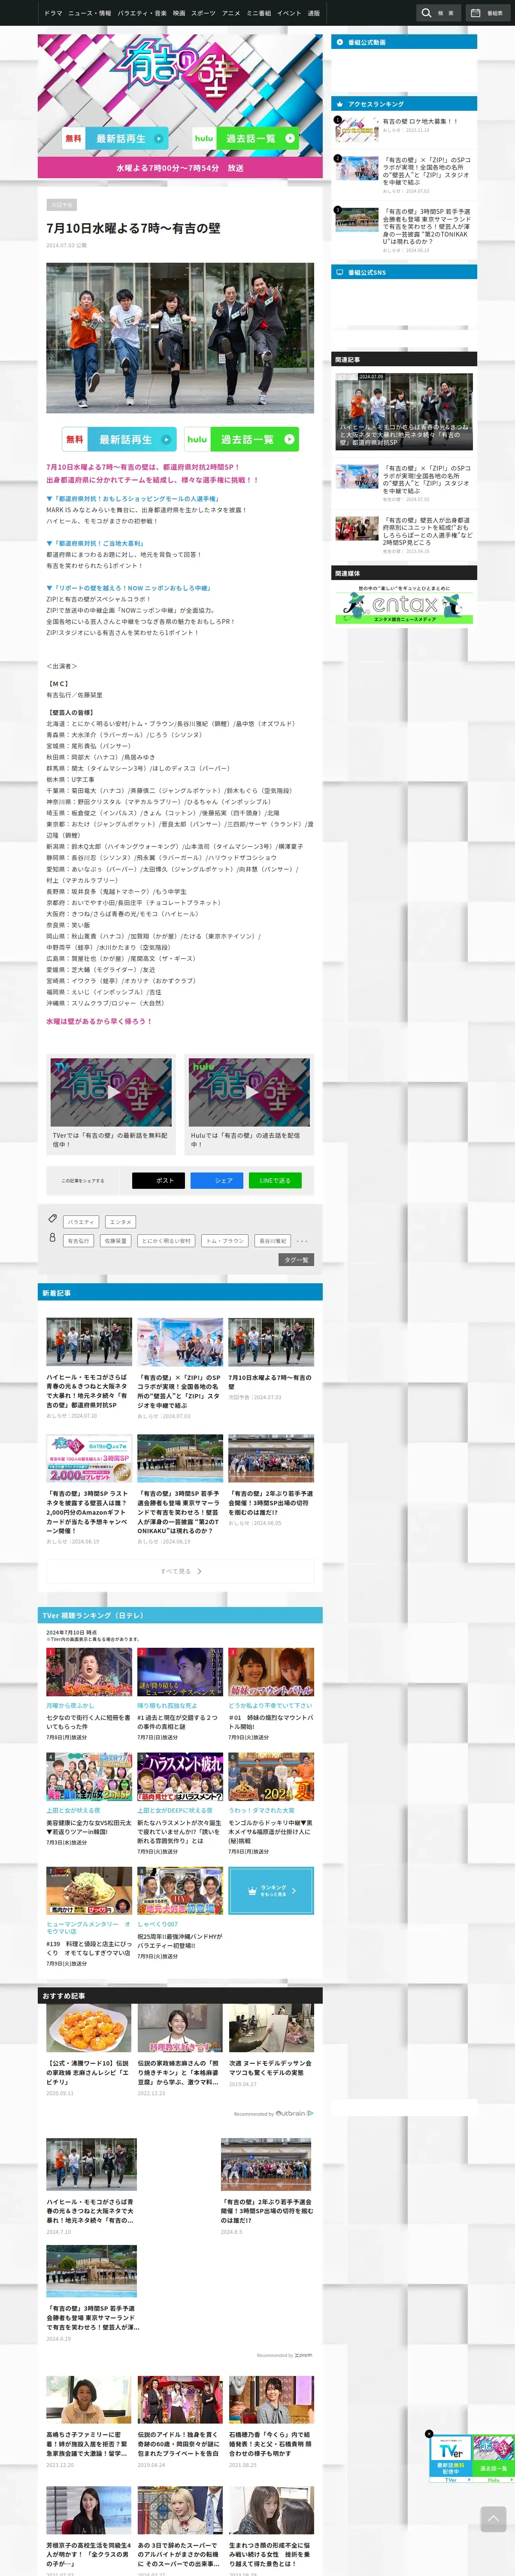Image resolution: width=515 pixels, height=2576 pixels.
Task: Click the scroll-to-top arrow button
Action: click(x=493, y=2518)
